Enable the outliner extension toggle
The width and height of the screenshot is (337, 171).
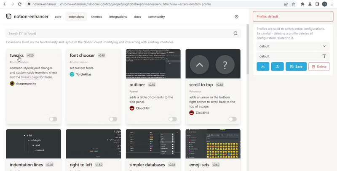(173, 119)
